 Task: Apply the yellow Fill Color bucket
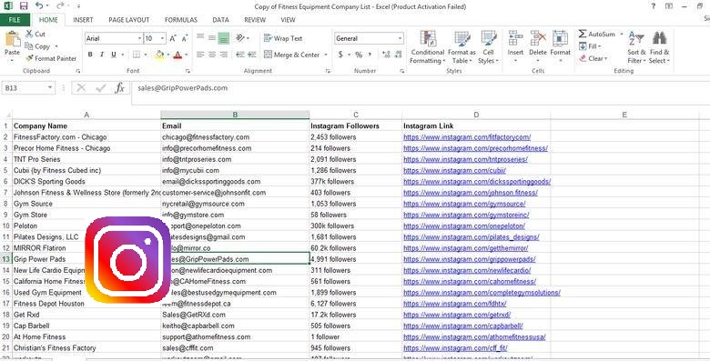[x=159, y=55]
